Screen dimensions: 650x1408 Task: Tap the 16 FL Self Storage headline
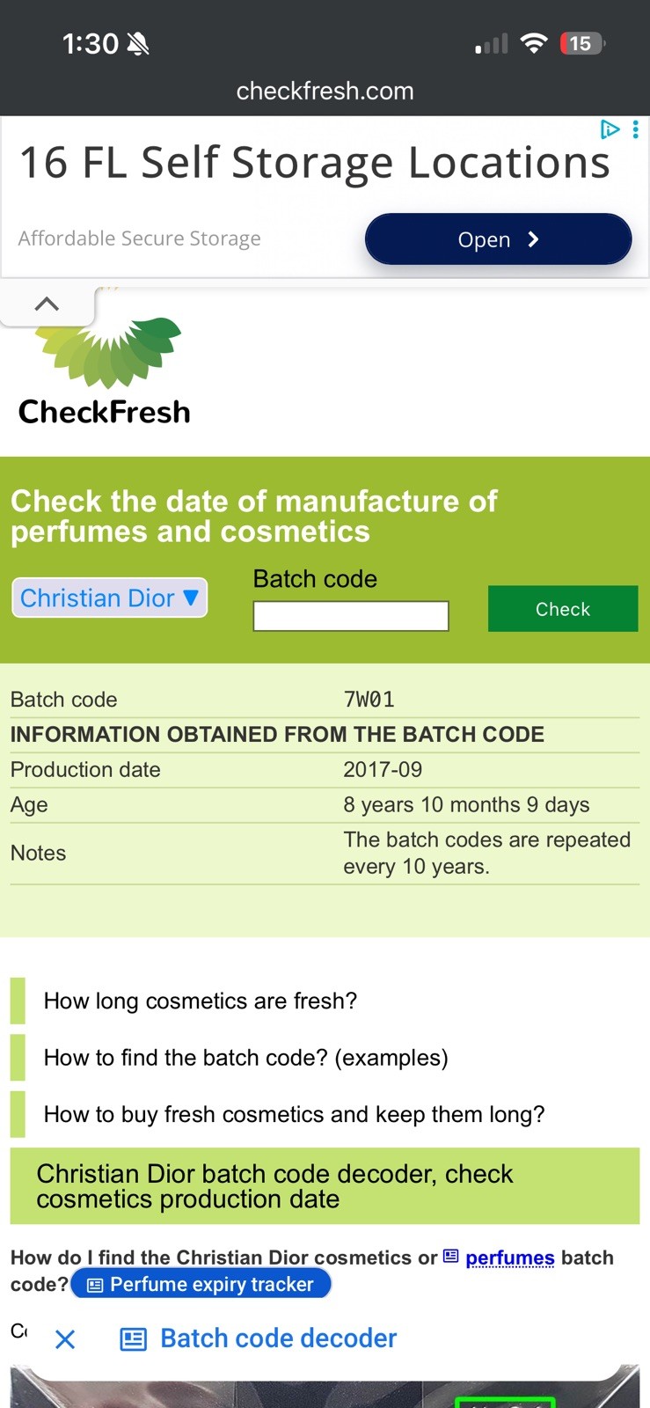(x=315, y=163)
